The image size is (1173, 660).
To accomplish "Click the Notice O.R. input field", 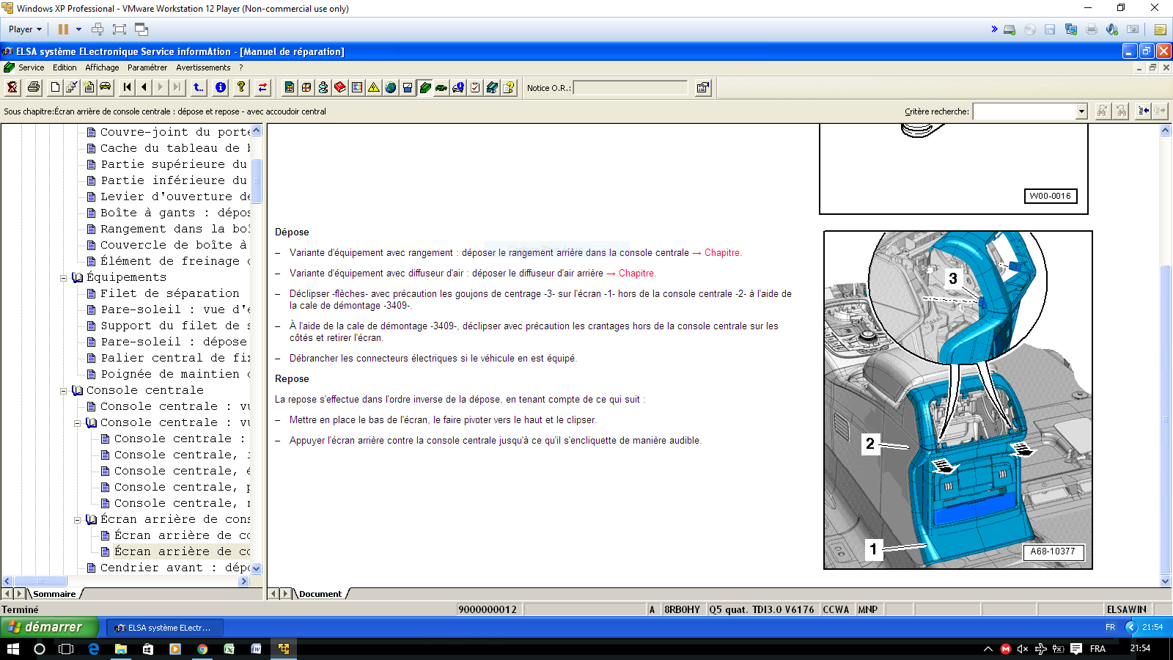I will point(630,88).
